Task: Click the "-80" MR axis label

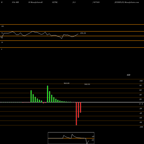Action: pos(141,122)
